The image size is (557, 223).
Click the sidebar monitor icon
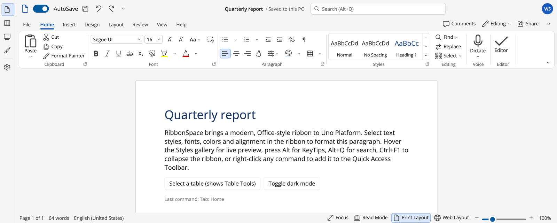pyautogui.click(x=7, y=37)
